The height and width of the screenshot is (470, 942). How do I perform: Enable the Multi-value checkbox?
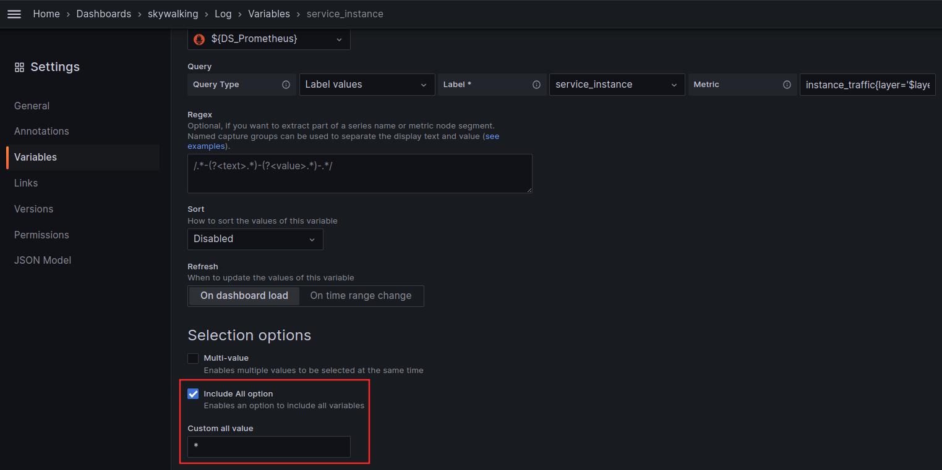coord(193,358)
